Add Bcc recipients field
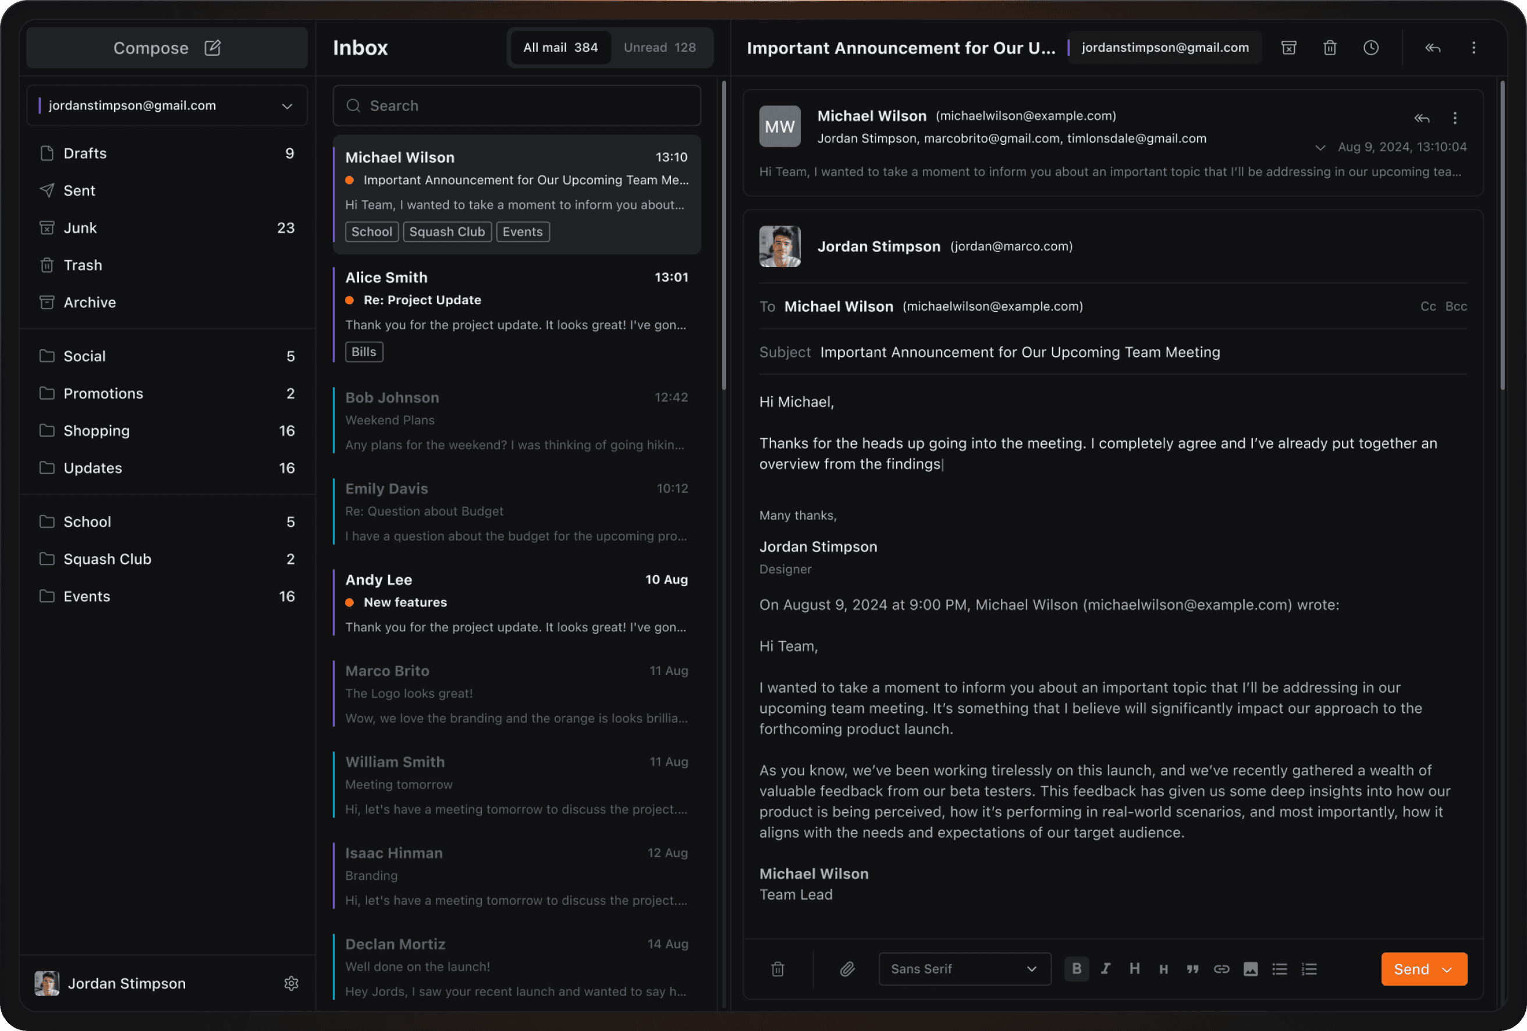This screenshot has height=1031, width=1527. click(x=1455, y=306)
